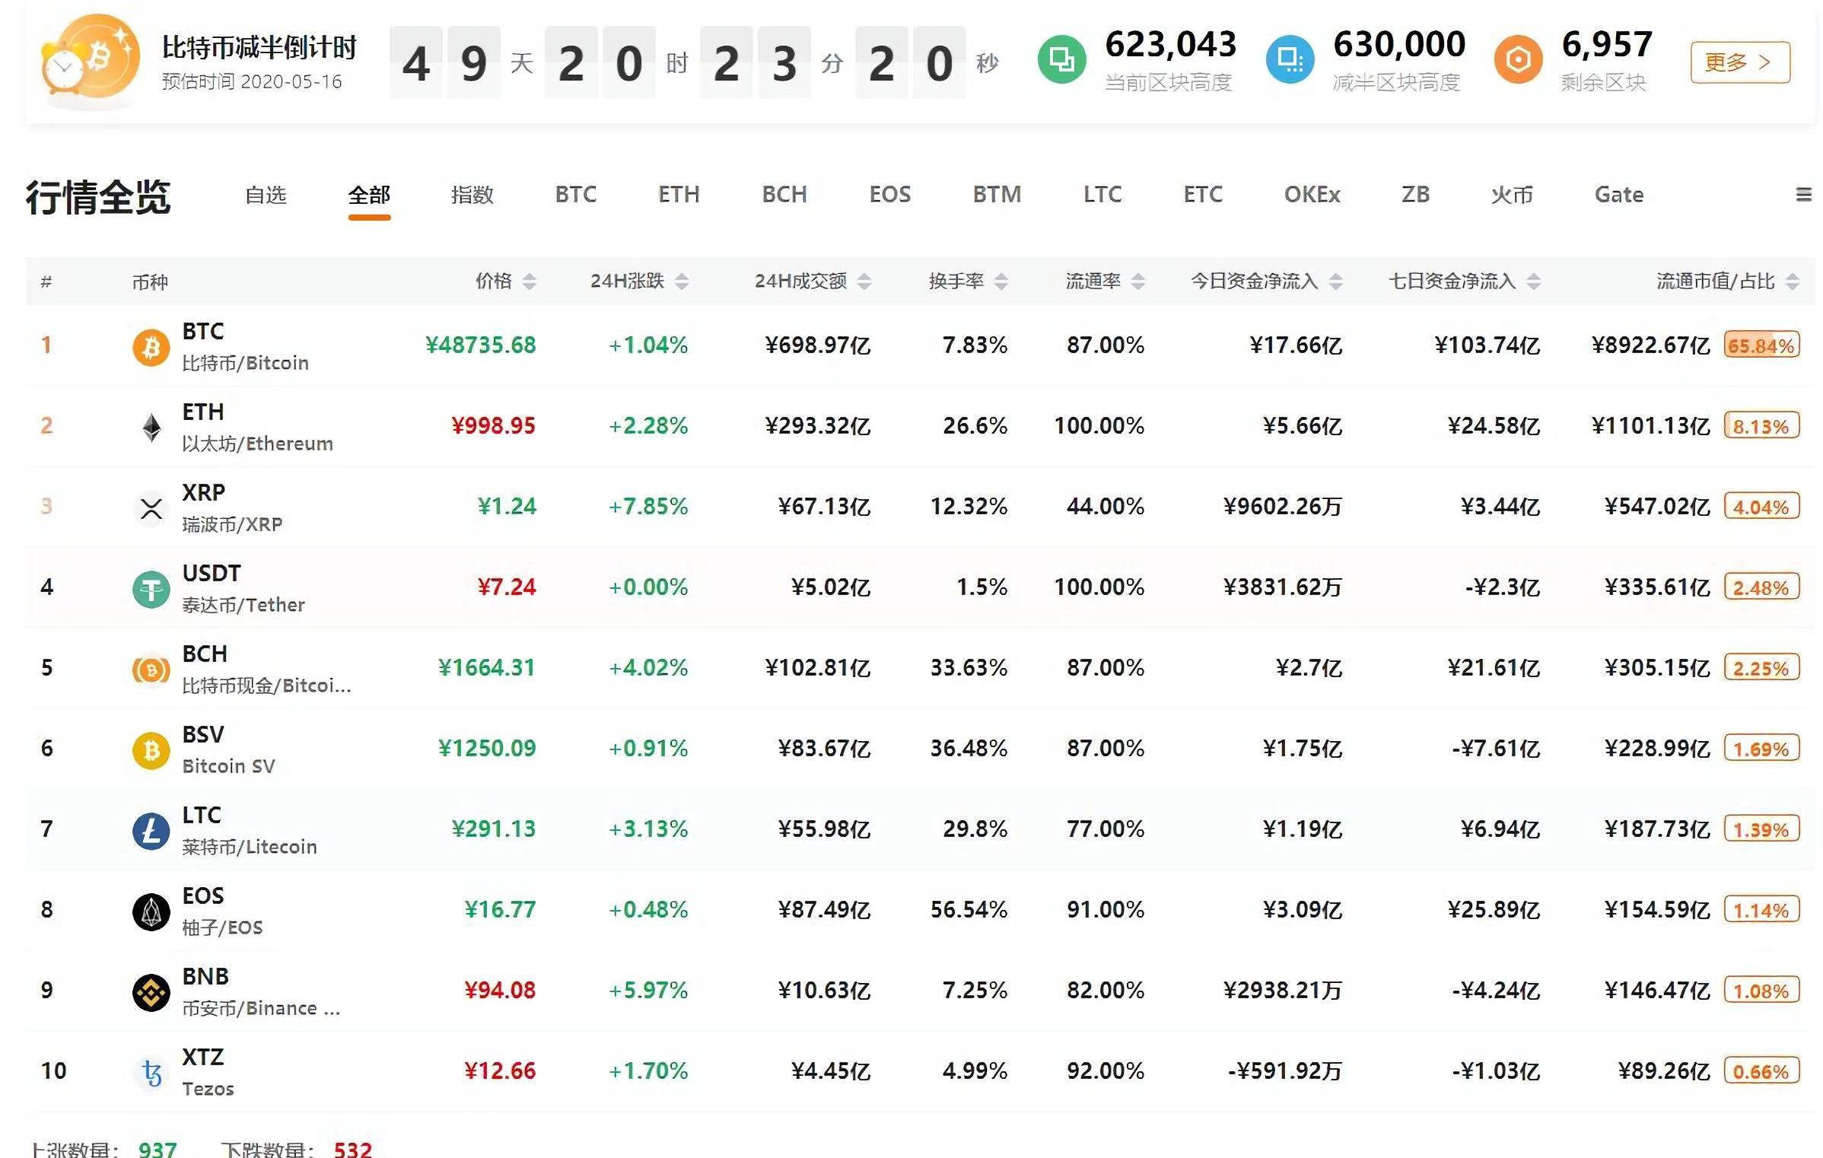Viewport: 1823px width, 1158px height.
Task: Click the Ethereum diamond icon
Action: pos(151,428)
